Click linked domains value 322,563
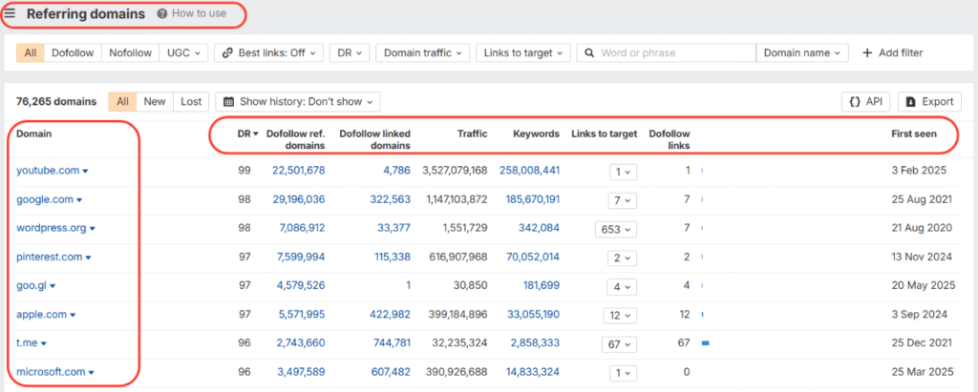Viewport: 978px width, 392px height. pos(391,199)
